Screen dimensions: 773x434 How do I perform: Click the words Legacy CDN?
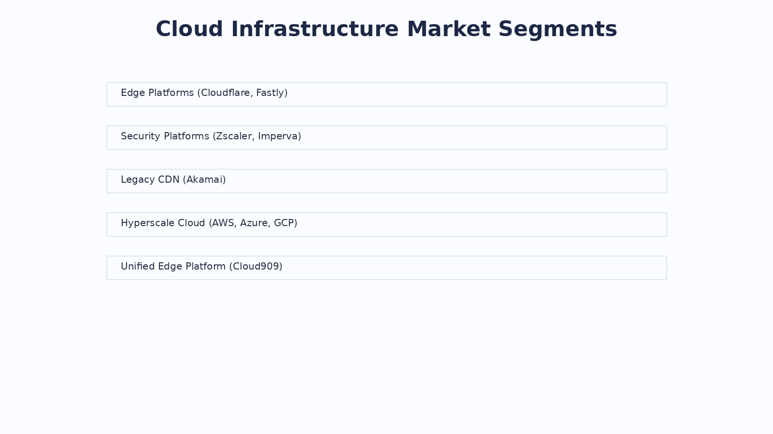click(x=150, y=180)
